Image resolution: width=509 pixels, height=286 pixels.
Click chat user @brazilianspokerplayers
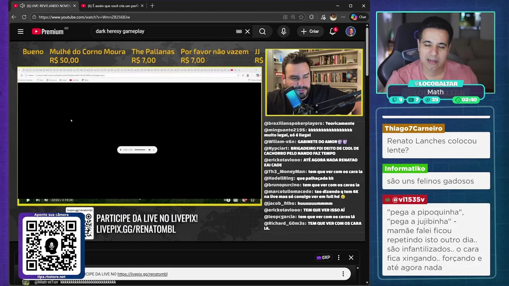click(293, 124)
